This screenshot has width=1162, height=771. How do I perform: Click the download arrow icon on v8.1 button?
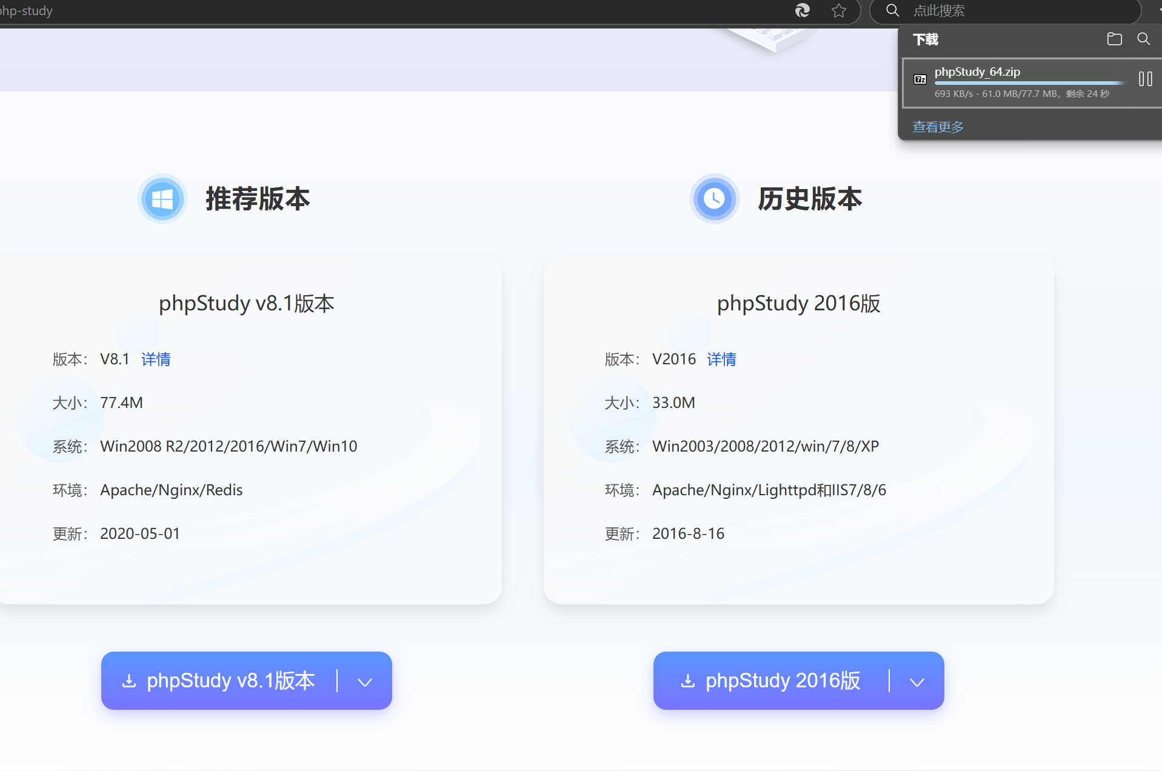pos(129,681)
